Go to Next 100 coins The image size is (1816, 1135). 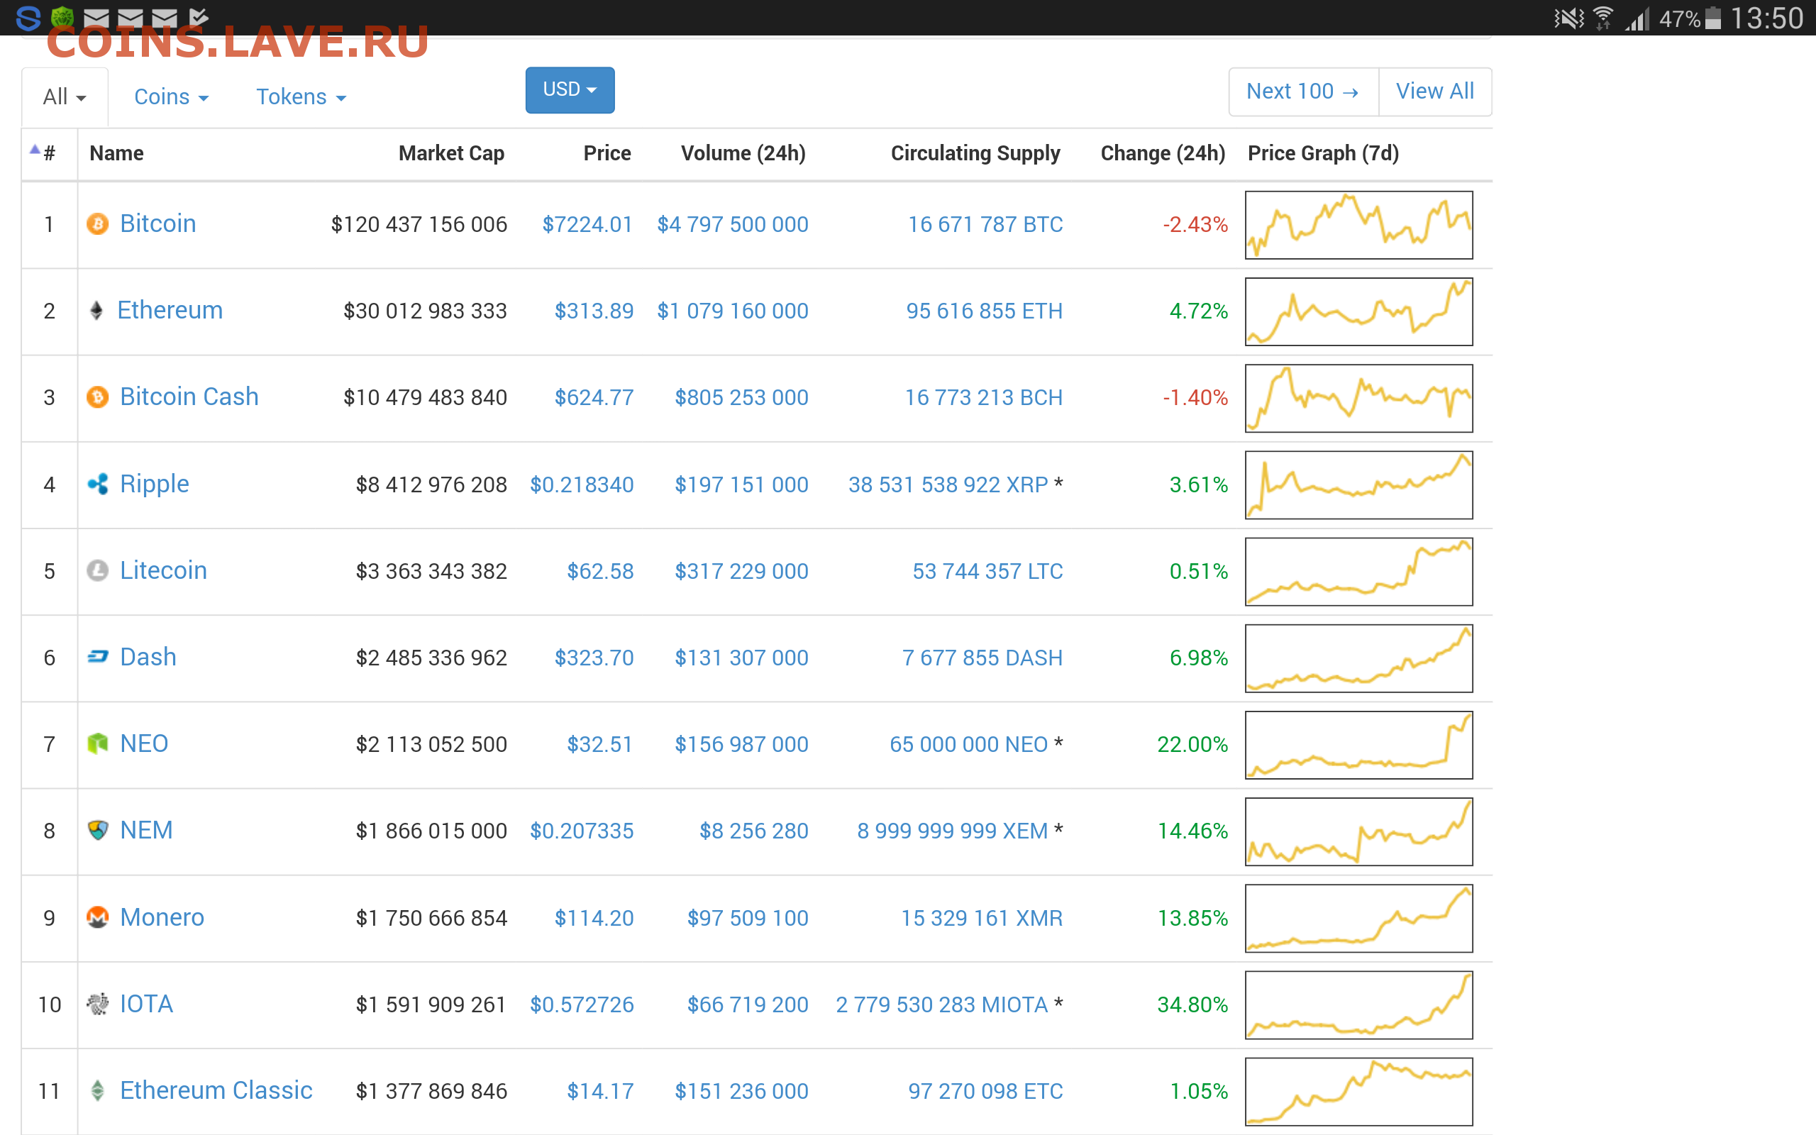click(x=1303, y=92)
